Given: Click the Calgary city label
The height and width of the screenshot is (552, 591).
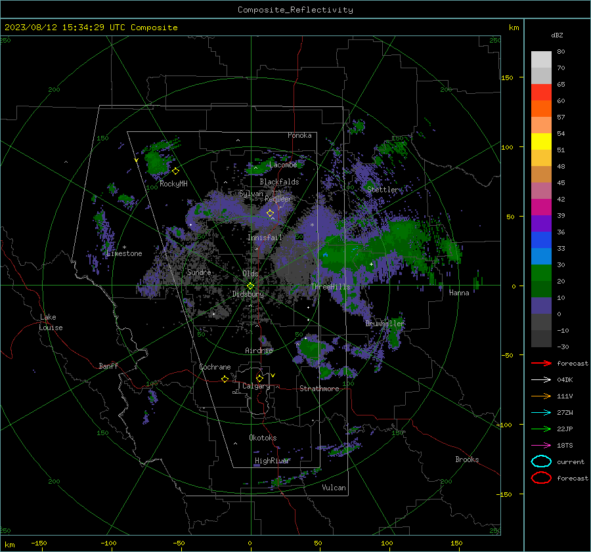Looking at the screenshot, I should [256, 386].
